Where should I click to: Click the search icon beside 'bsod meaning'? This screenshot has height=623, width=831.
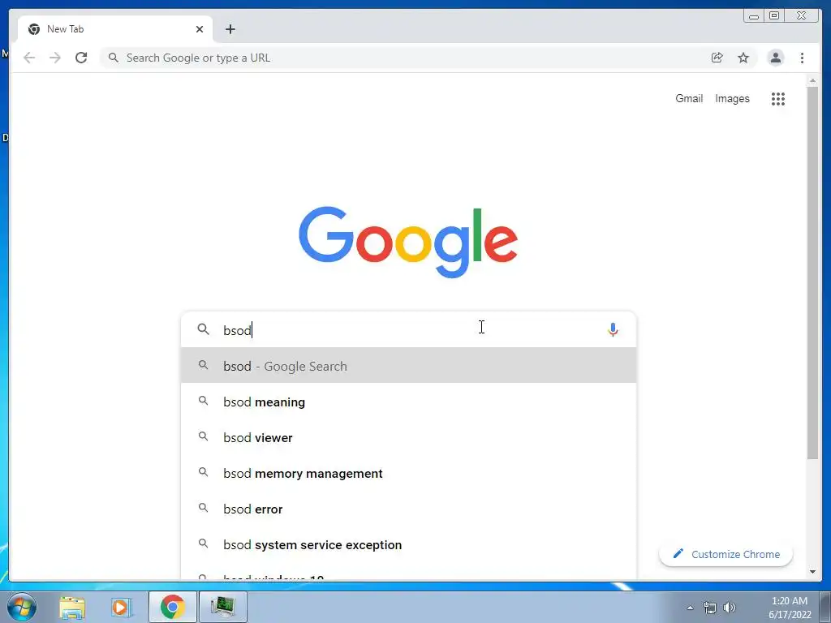point(203,401)
